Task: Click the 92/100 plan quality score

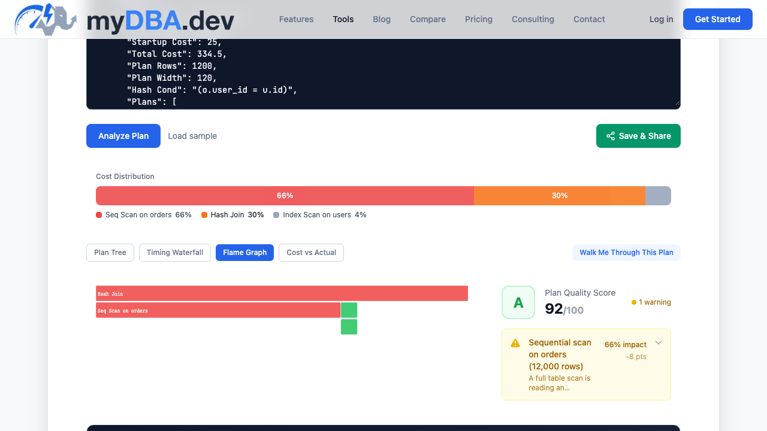Action: (x=564, y=309)
